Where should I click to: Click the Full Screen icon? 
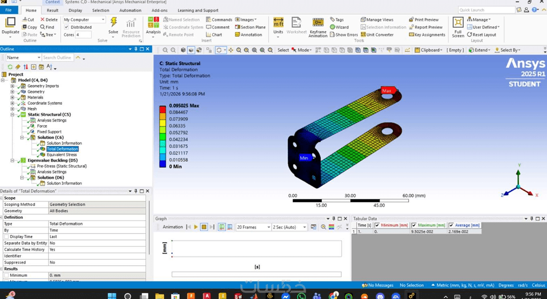[458, 22]
